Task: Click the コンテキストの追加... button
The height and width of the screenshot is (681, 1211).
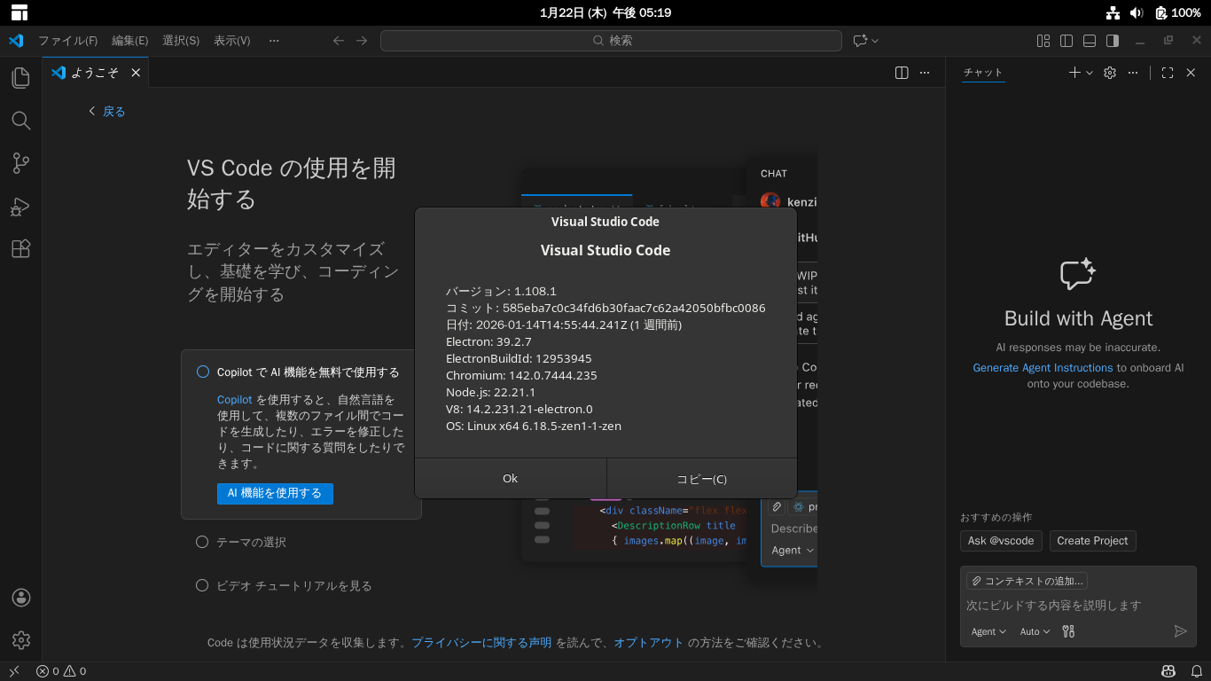Action: click(1027, 582)
